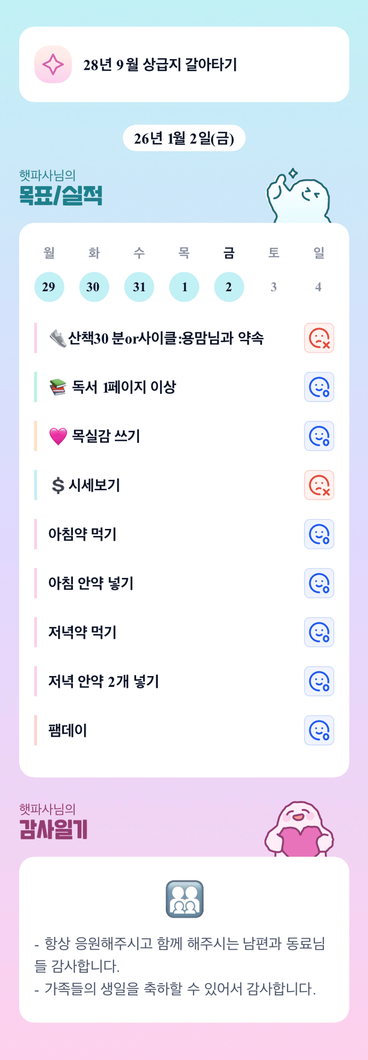
Task: Click the dollar sign icon beside 시세보기
Action: pyautogui.click(x=58, y=485)
